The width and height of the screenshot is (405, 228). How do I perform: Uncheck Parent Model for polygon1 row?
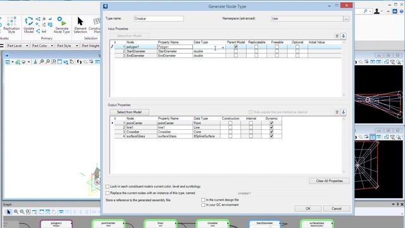[236, 47]
